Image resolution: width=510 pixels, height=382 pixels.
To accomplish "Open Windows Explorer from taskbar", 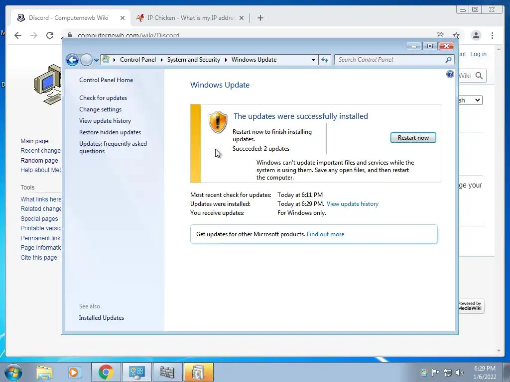I will pyautogui.click(x=44, y=372).
